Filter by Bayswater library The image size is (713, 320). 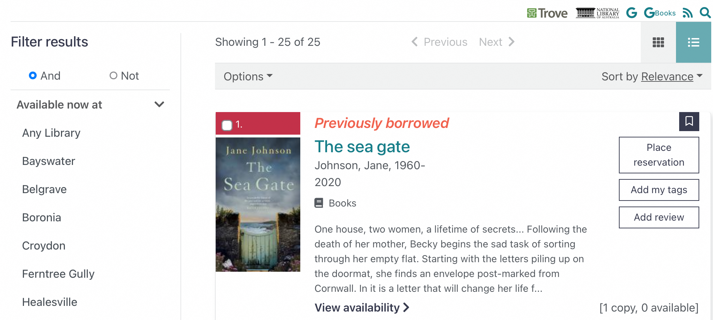(49, 161)
